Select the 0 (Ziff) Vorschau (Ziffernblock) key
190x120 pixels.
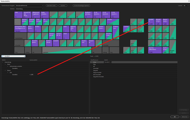pyautogui.click(x=155, y=50)
